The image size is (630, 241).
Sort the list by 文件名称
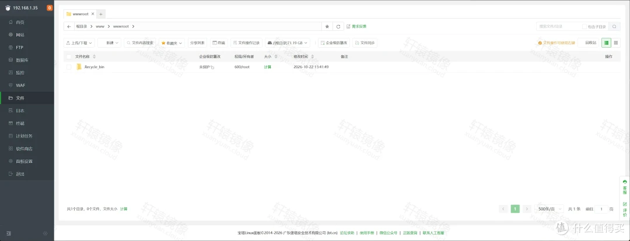[85, 56]
